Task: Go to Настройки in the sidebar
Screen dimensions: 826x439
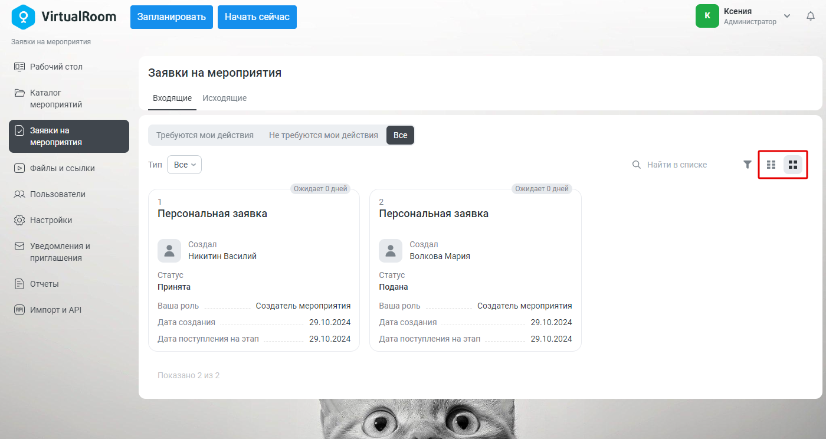Action: [x=69, y=220]
